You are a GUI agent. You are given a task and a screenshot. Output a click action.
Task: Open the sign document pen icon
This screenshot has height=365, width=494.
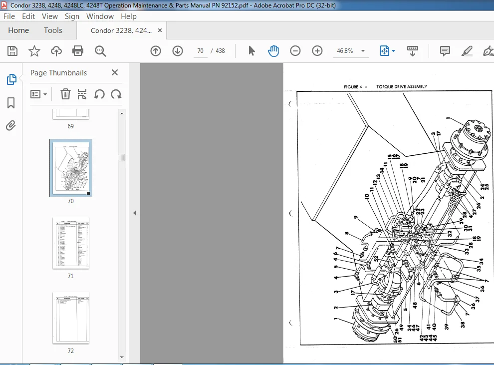click(x=488, y=51)
